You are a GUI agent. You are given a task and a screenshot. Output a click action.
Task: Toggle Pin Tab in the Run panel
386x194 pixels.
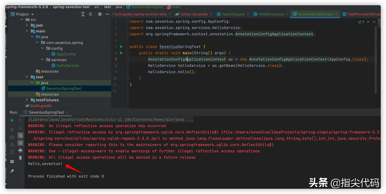[x=12, y=171]
